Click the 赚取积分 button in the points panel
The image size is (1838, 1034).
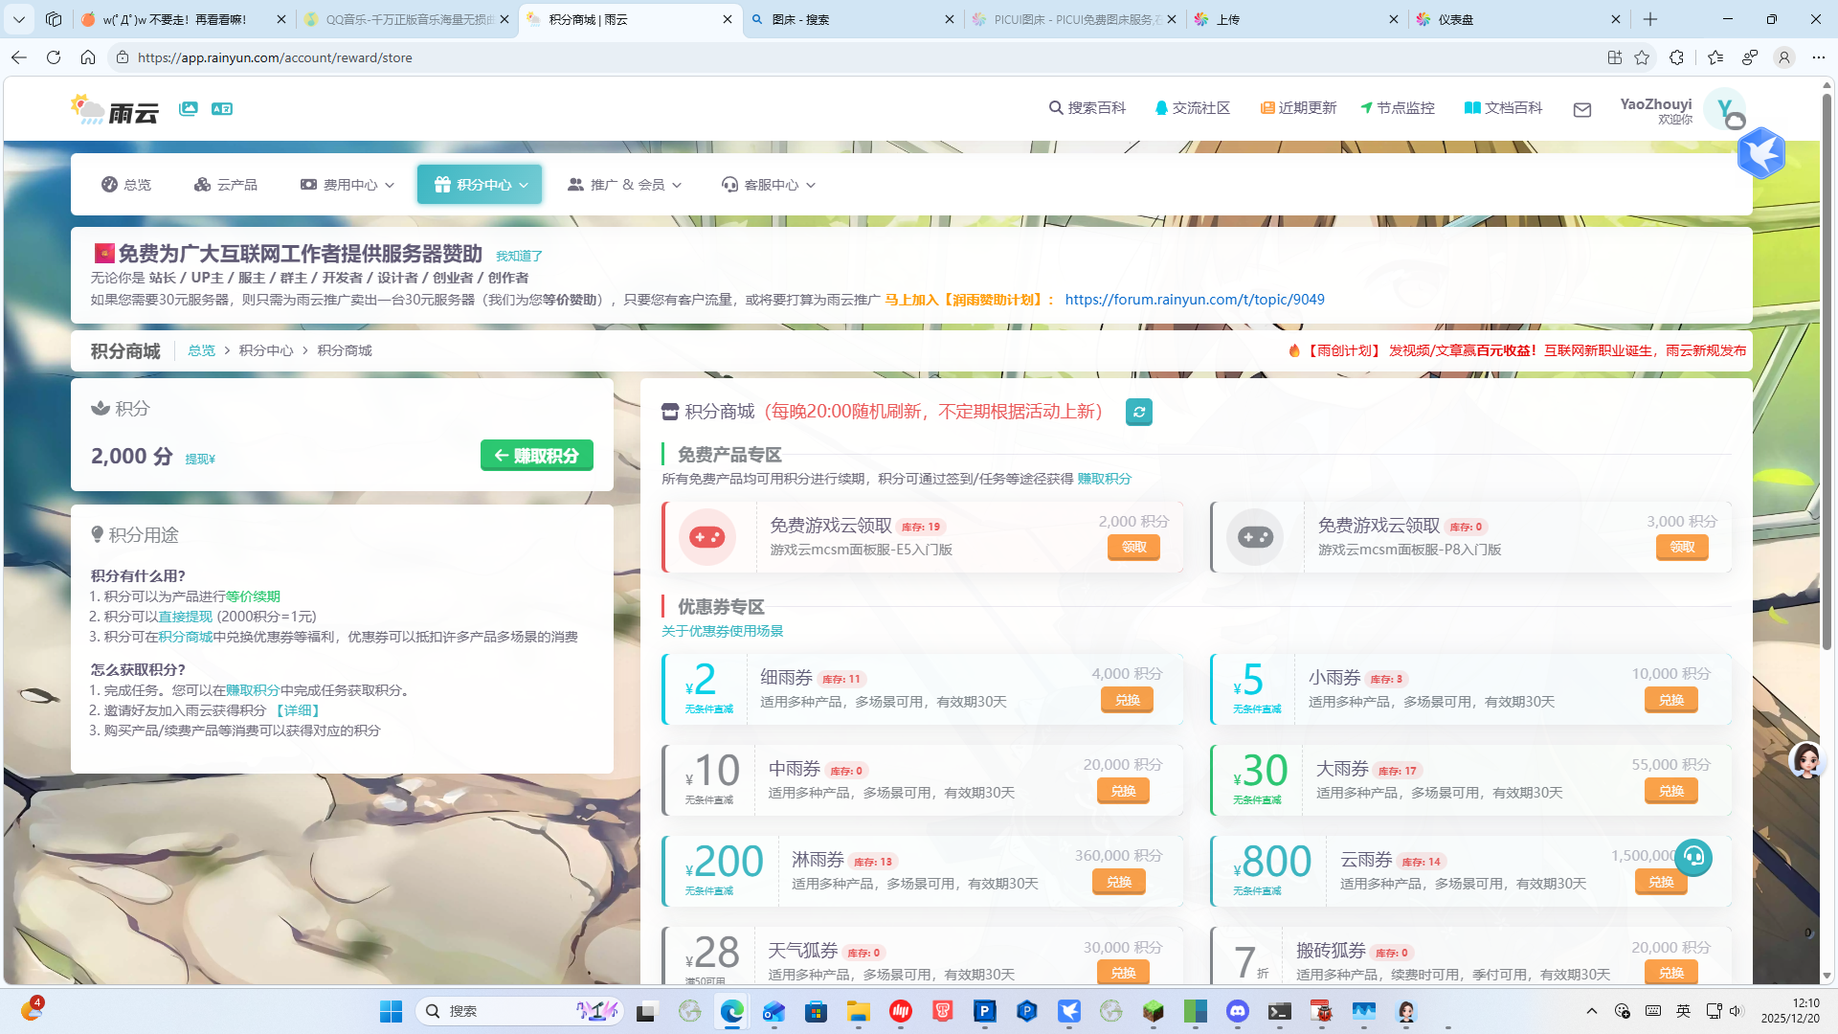[536, 455]
